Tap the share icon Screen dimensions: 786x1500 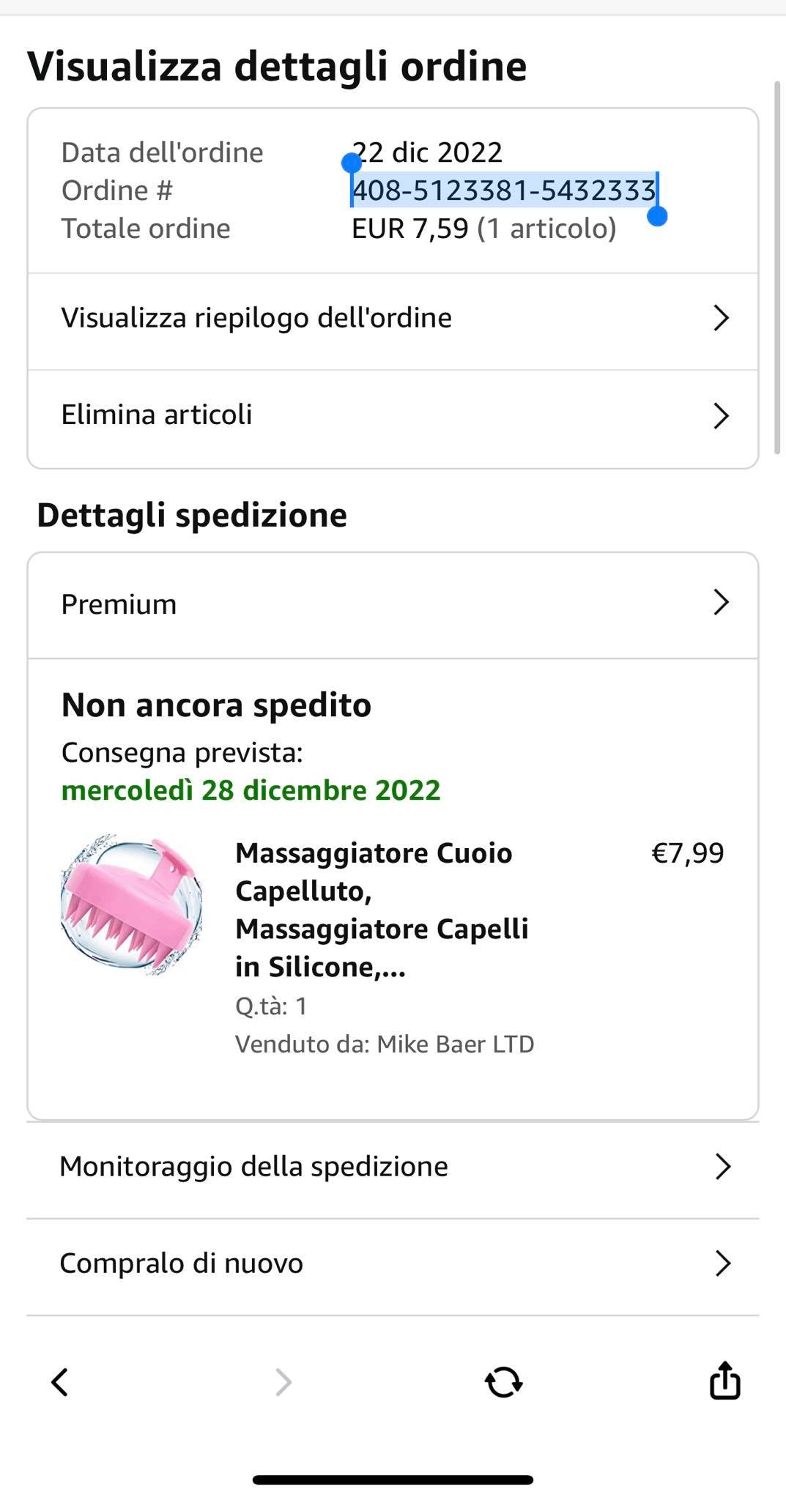pos(724,1381)
